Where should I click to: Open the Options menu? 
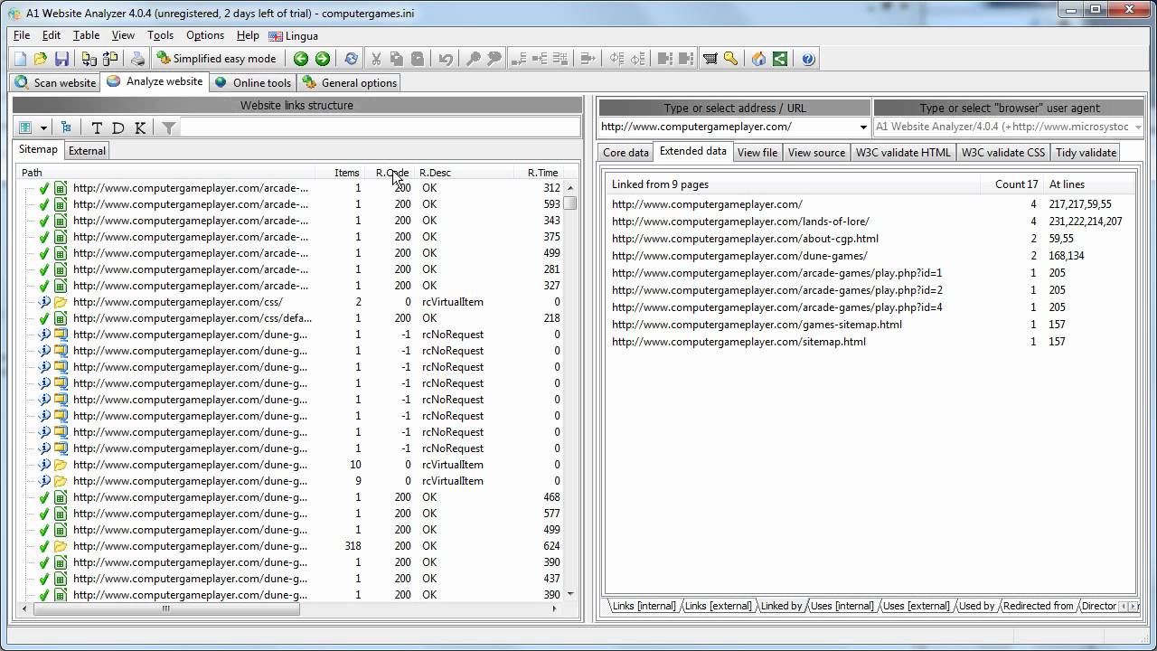[x=205, y=35]
